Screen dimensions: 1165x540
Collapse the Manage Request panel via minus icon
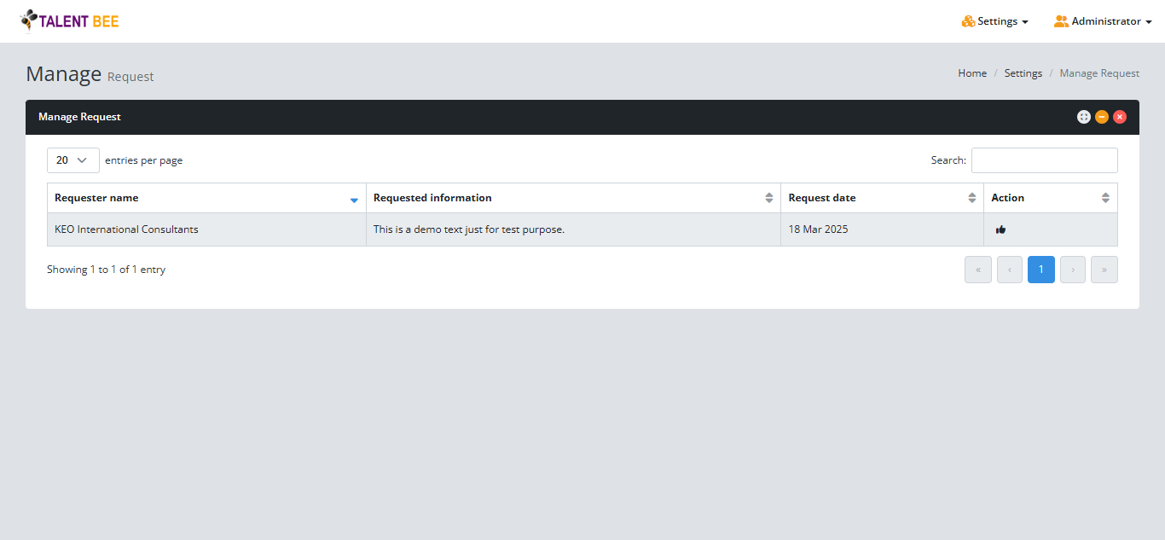[1102, 116]
